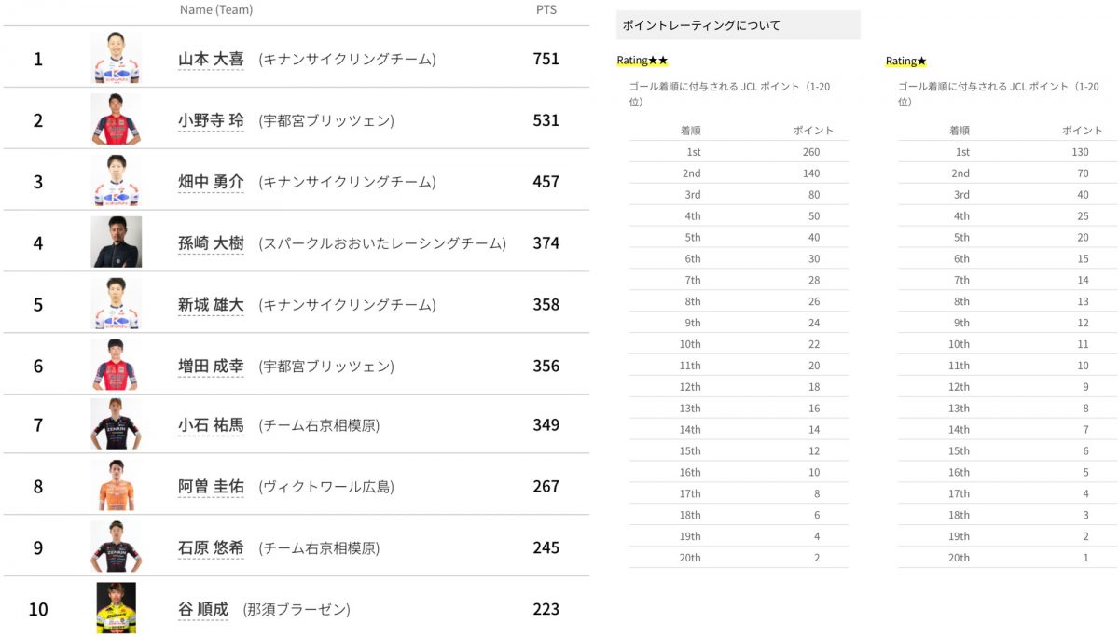Open 山本 大喜 rider profile link
The height and width of the screenshot is (637, 1119).
pos(211,59)
